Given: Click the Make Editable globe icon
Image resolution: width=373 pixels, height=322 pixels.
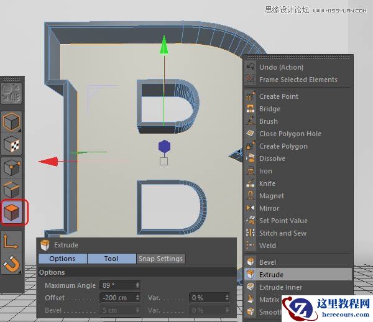Looking at the screenshot, I should pos(11,93).
